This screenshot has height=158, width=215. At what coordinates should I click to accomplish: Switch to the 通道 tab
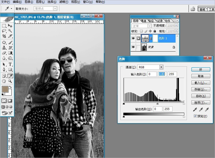(x=144, y=21)
